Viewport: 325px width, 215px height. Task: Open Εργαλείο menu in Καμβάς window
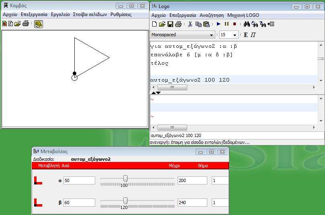60,14
